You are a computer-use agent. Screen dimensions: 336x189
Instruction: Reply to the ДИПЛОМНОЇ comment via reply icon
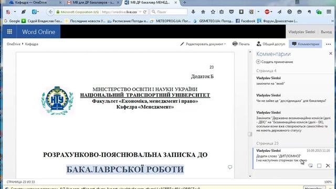[x=310, y=166]
